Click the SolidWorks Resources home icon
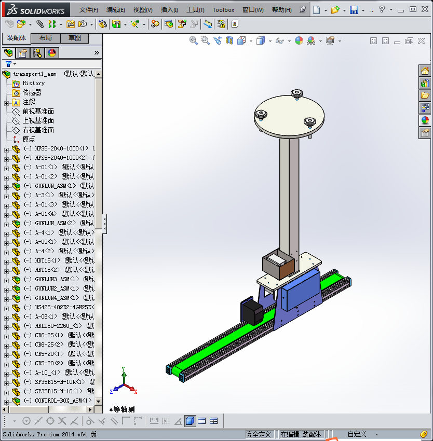This screenshot has height=441, width=433. coord(425,71)
